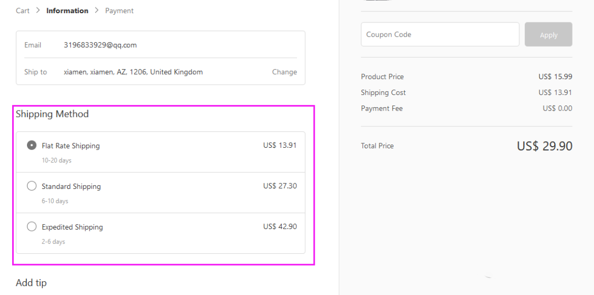Click the Add tip section heading
The height and width of the screenshot is (295, 594).
31,283
